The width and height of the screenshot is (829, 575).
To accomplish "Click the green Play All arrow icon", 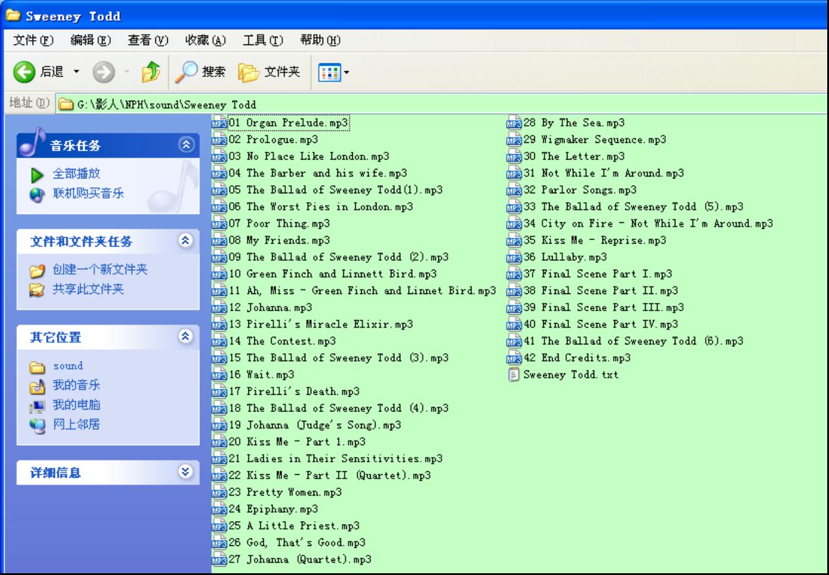I will pos(37,175).
